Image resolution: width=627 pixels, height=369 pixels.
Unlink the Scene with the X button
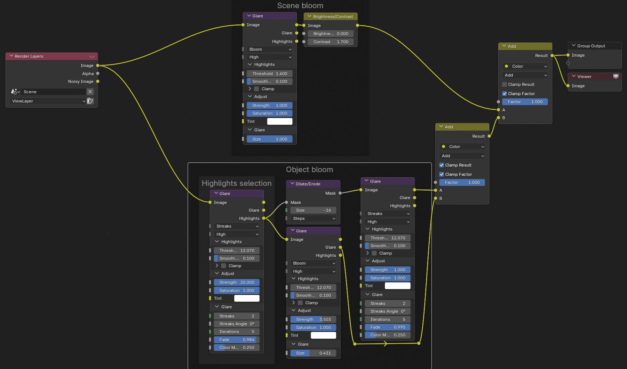pyautogui.click(x=90, y=92)
